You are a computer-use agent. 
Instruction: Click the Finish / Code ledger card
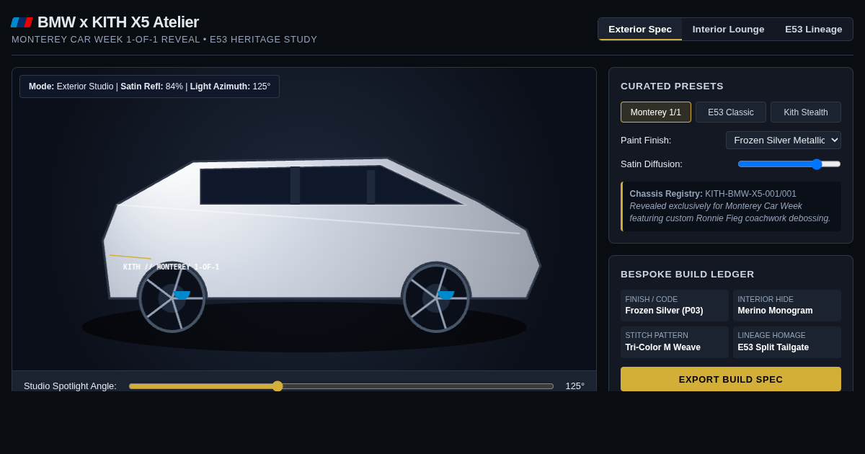pyautogui.click(x=675, y=306)
